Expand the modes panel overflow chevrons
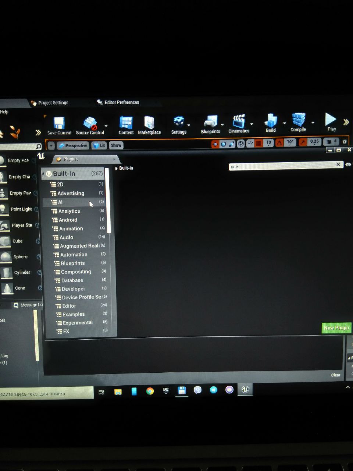Image resolution: width=353 pixels, height=471 pixels. (x=38, y=132)
